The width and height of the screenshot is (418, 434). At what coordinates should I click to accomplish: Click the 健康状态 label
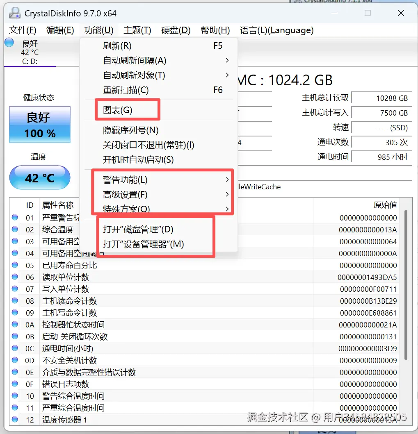coord(39,98)
